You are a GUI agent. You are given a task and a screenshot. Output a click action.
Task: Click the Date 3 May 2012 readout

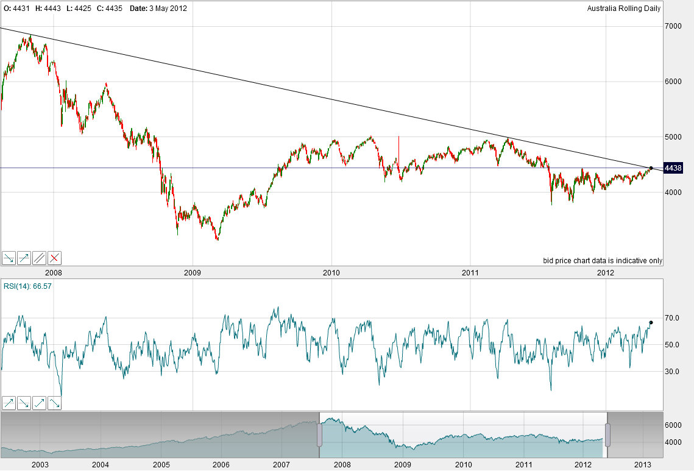tap(158, 9)
